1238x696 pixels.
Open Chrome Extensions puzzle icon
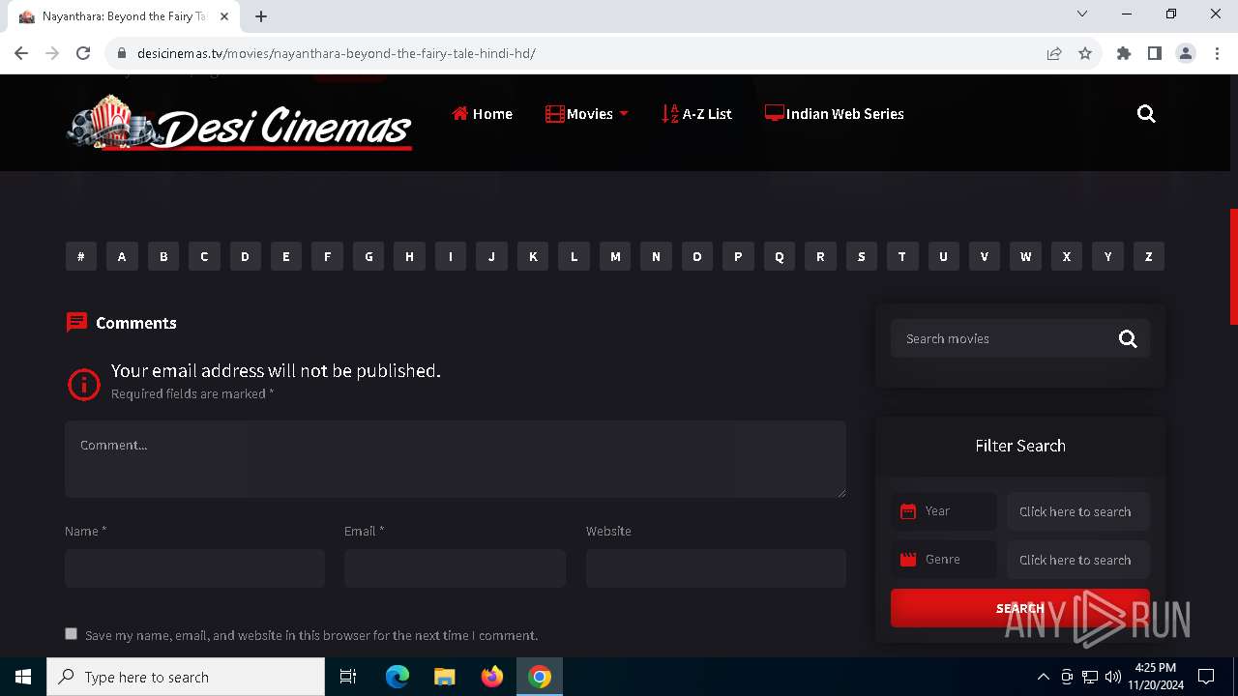click(x=1124, y=53)
